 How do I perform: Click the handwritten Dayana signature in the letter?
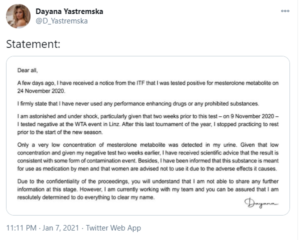261,202
